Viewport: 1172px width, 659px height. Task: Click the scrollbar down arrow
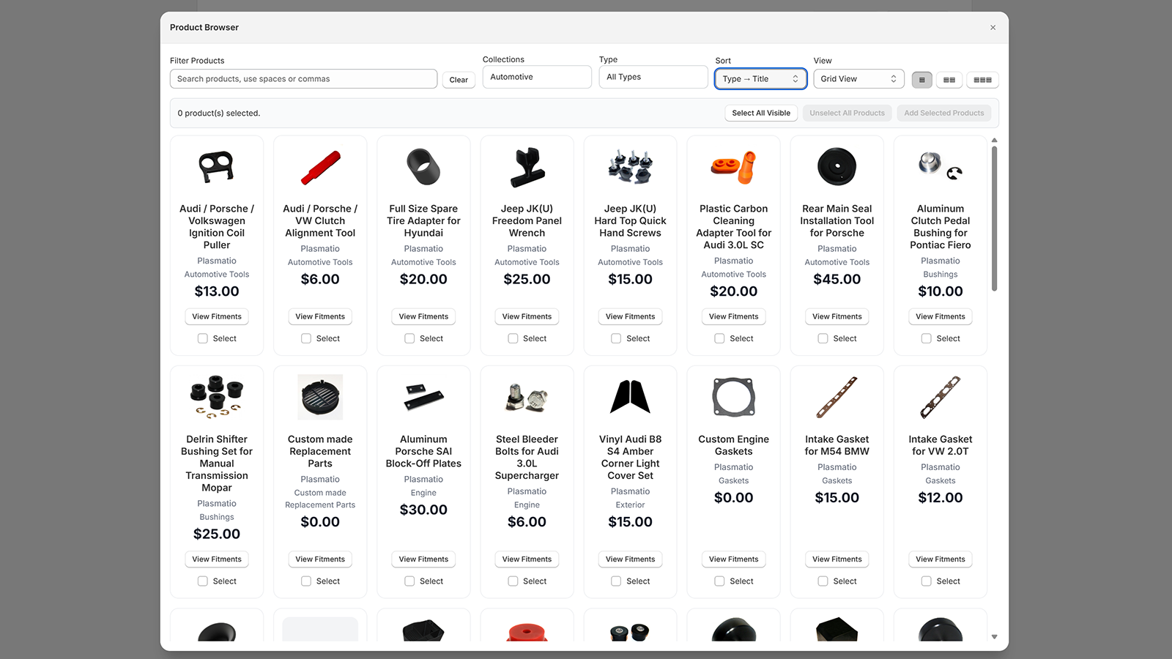(x=994, y=637)
